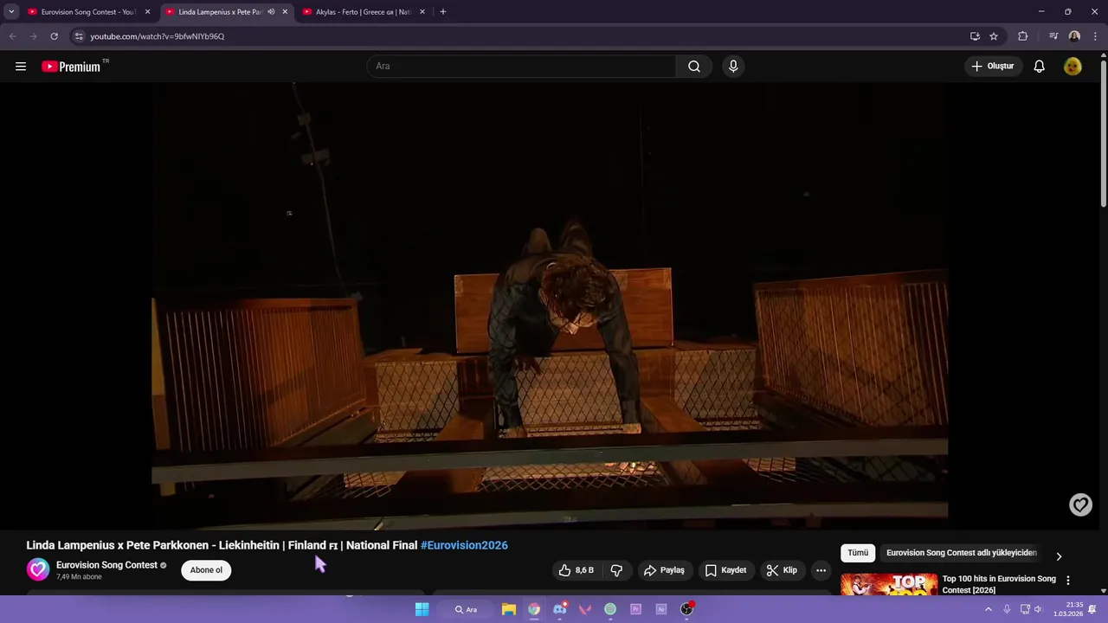Image resolution: width=1108 pixels, height=623 pixels.
Task: Click the YouTube search field Ara
Action: 521,67
